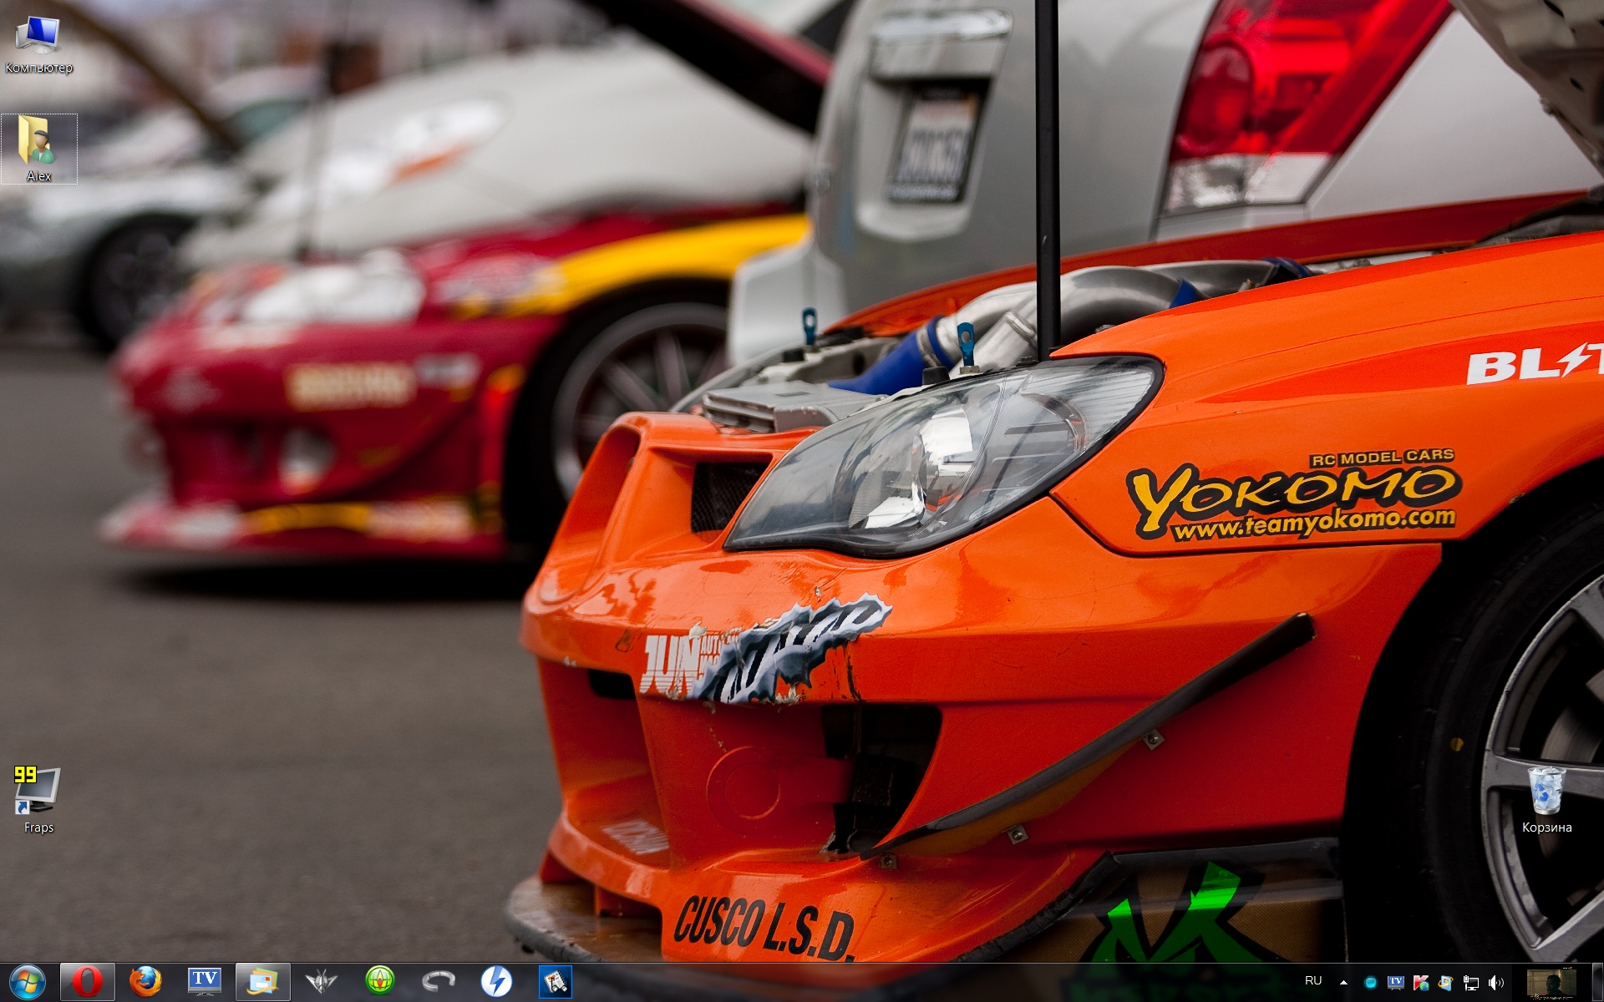The width and height of the screenshot is (1604, 1002).
Task: Open the Windows Start menu
Action: coord(28,982)
